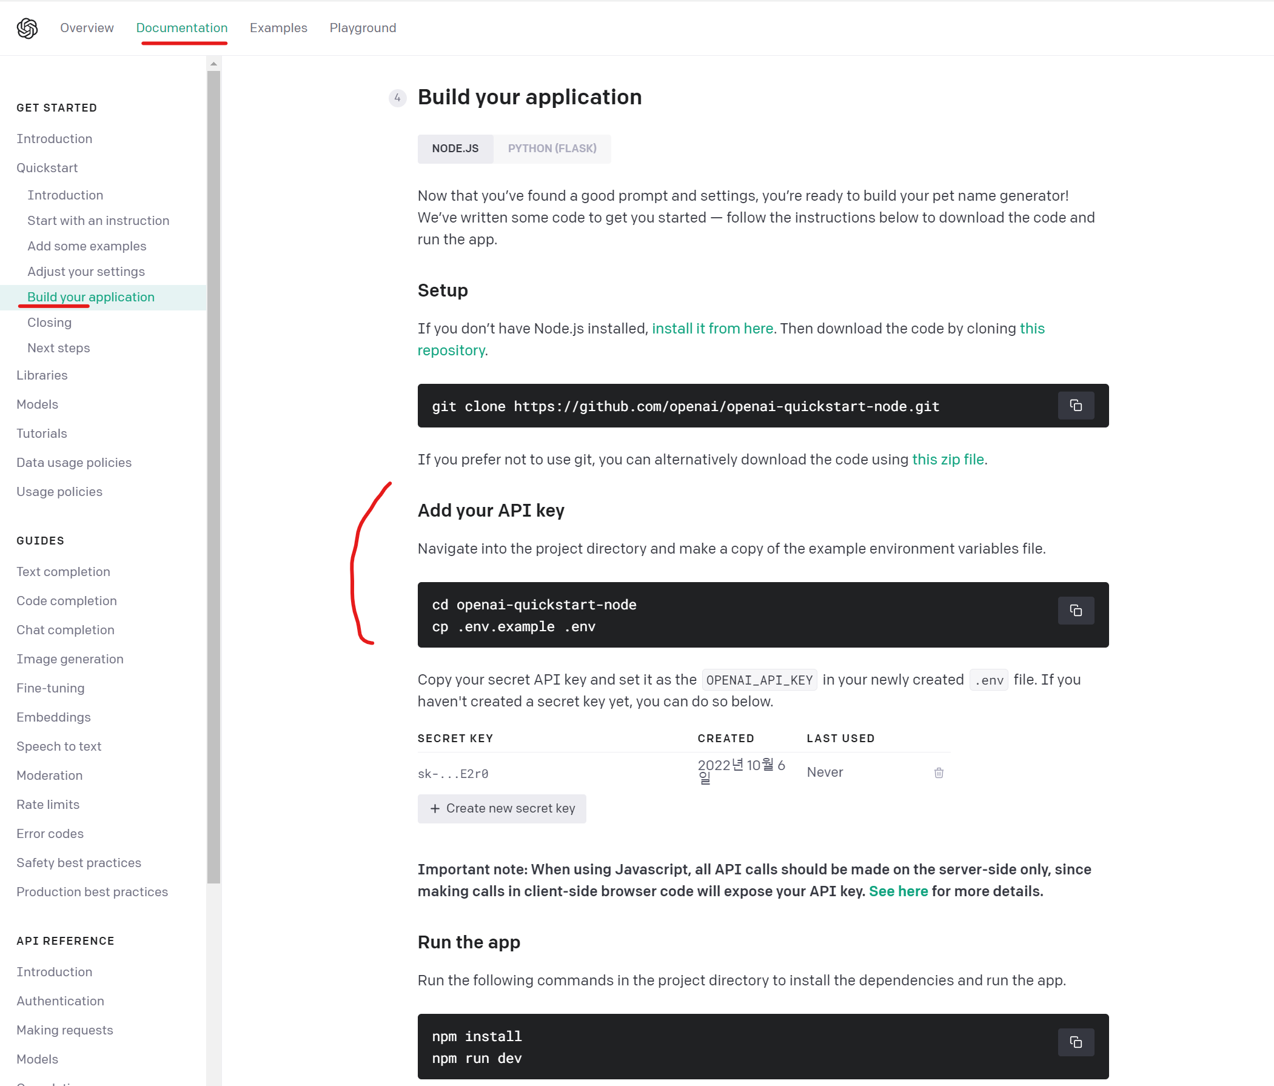Open the 'this zip file' link
The width and height of the screenshot is (1274, 1086).
948,460
